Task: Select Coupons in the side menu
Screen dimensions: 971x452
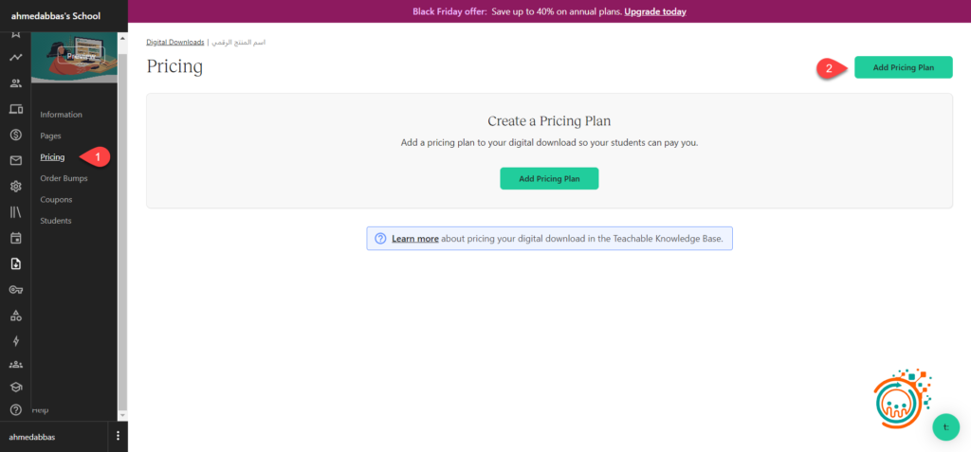Action: 56,200
